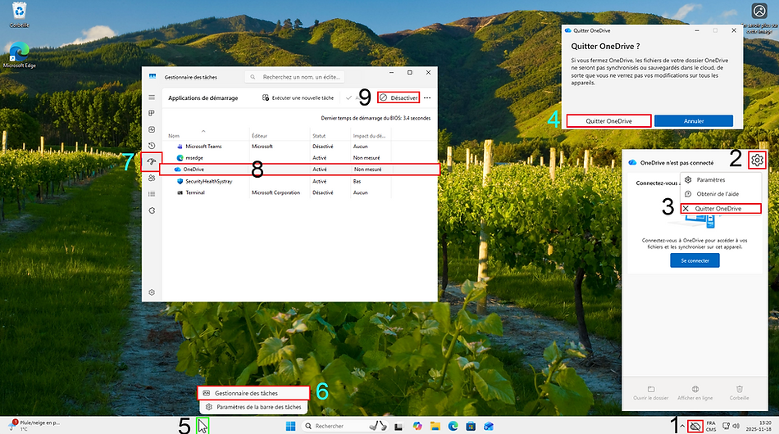Open Task Manager hamburger navigation menu
The width and height of the screenshot is (779, 434).
pos(152,97)
